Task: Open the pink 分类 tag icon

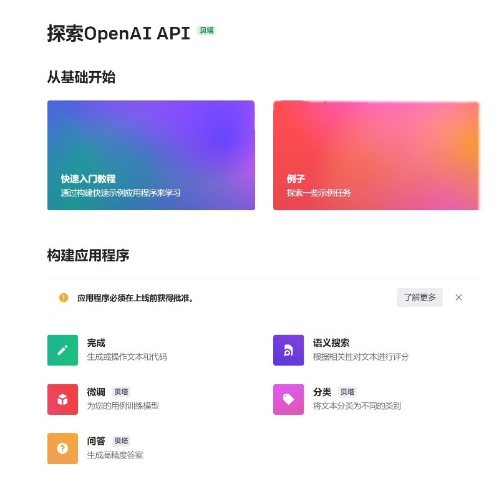Action: click(x=288, y=399)
